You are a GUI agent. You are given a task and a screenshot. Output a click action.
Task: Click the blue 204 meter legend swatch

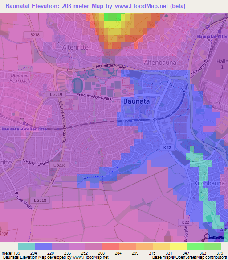pyautogui.click(x=43, y=247)
